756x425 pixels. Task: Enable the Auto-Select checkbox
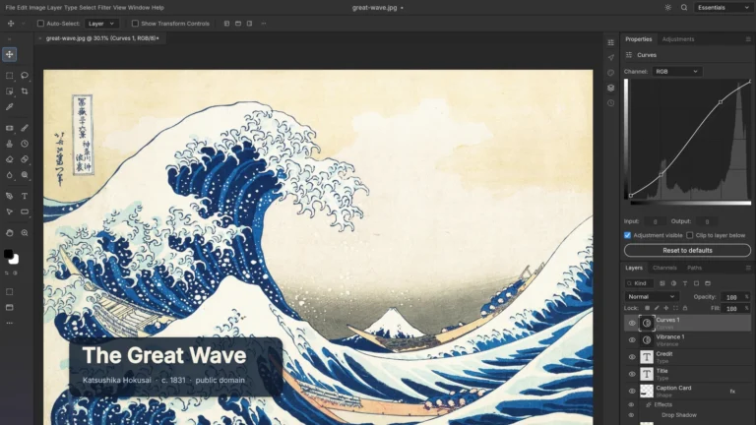click(x=40, y=24)
